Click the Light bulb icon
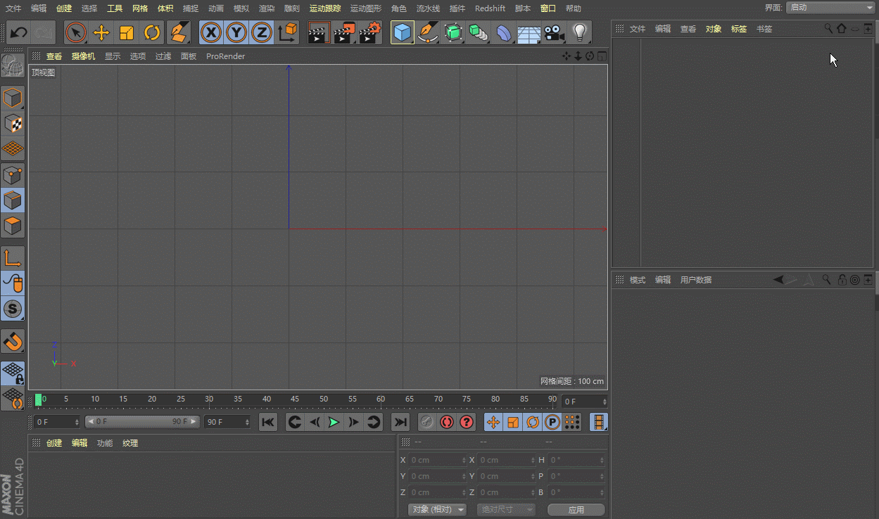Viewport: 879px width, 519px height. pyautogui.click(x=579, y=33)
